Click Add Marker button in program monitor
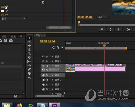135x107 pixels. (x=102, y=29)
